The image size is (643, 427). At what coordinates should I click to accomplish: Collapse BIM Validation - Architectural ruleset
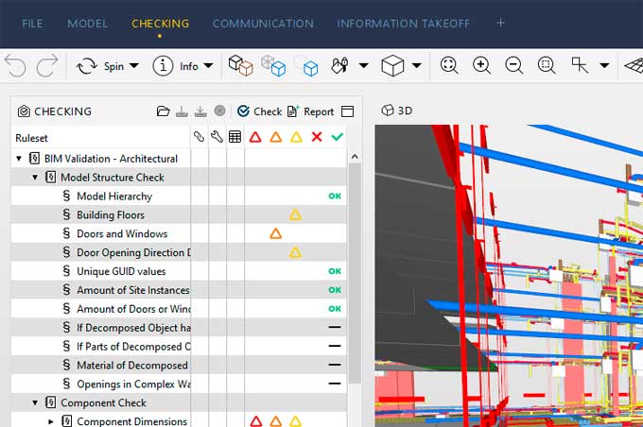[x=19, y=159]
